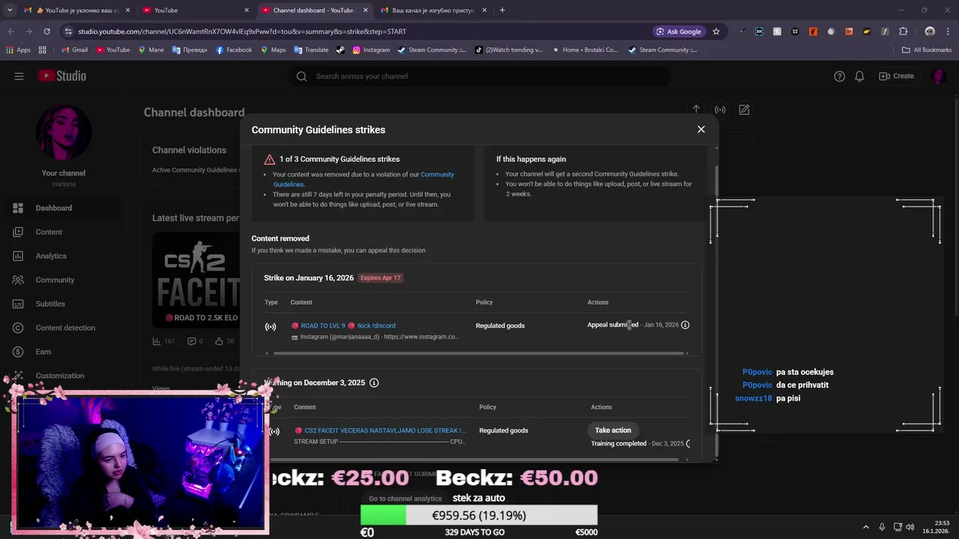This screenshot has width=959, height=539.
Task: Open the taskbar volume control
Action: 910,527
